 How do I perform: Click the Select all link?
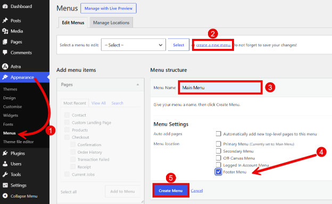(69, 192)
